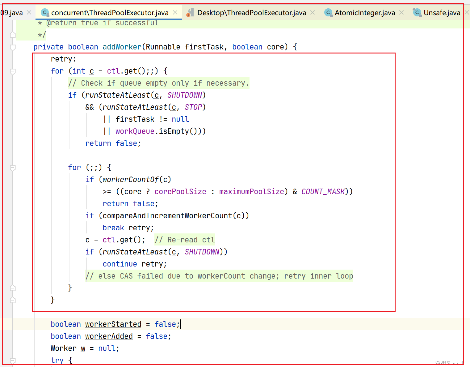Click class icon on AtomicInteger.java tab
The width and height of the screenshot is (470, 367).
point(329,13)
